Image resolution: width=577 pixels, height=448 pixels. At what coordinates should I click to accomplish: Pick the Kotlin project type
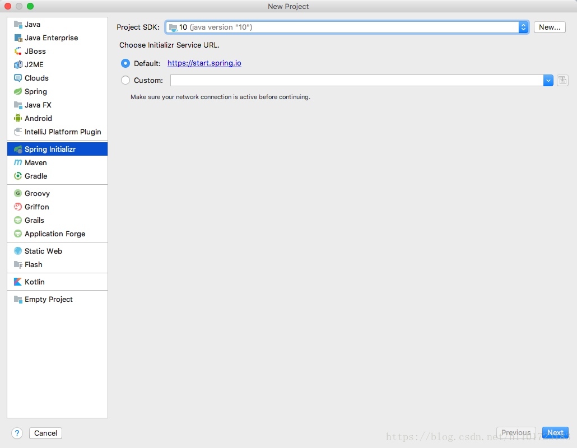pyautogui.click(x=57, y=282)
